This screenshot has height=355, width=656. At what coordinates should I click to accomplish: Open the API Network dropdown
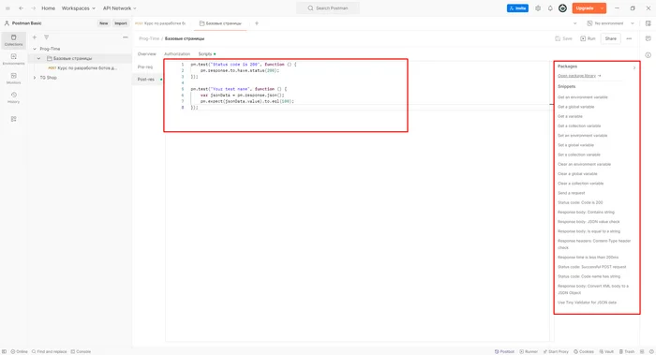(x=120, y=8)
